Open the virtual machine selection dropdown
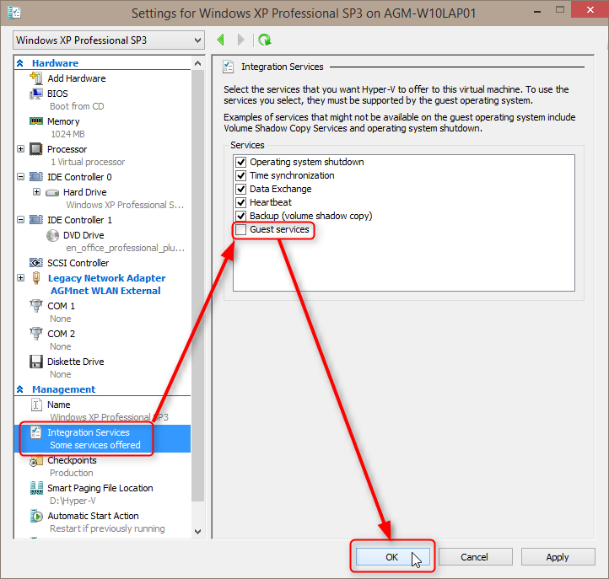 108,40
